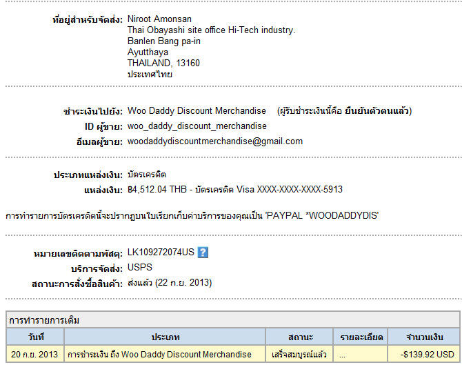
Task: Click seller ID woo_daddy_discount_merchandise
Action: coord(197,126)
